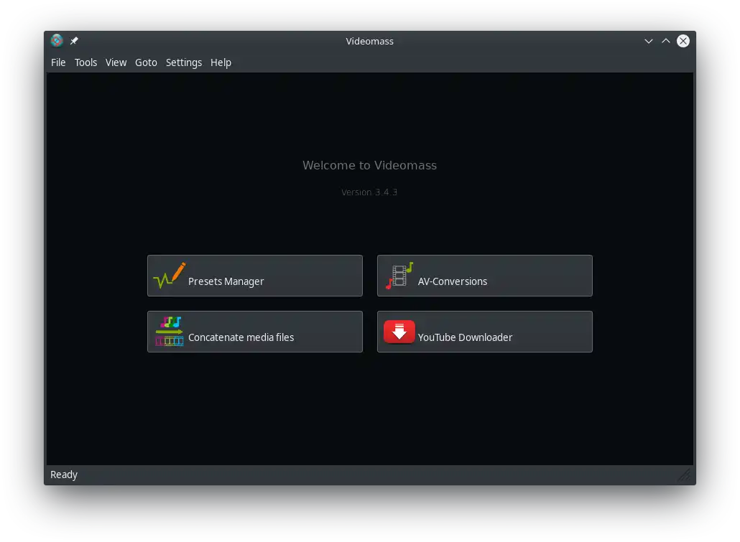Close the Videomass window
Screen dimensions: 740x542
[683, 41]
